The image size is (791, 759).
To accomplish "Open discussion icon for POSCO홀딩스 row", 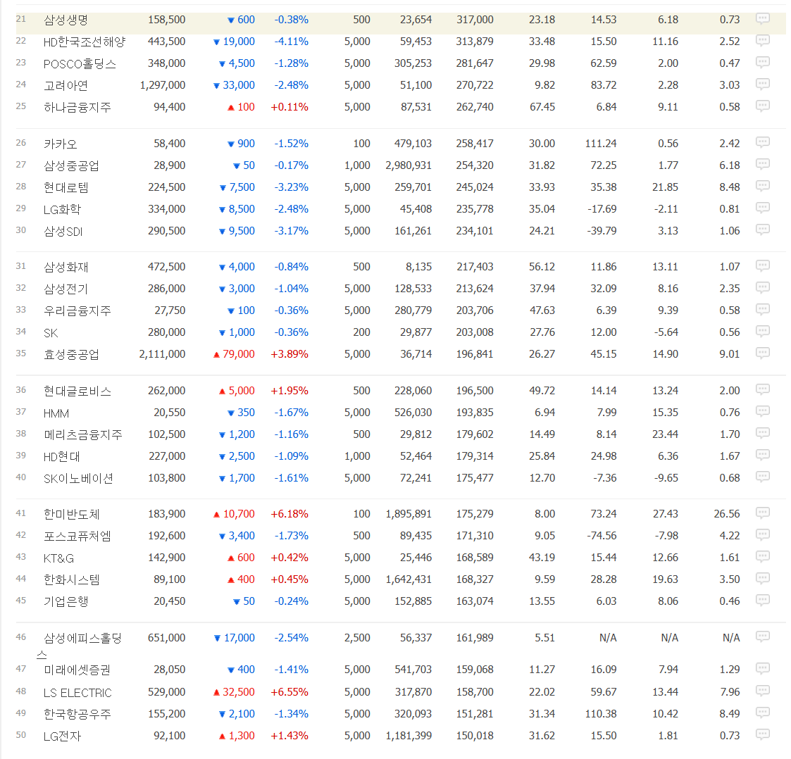I will pos(762,62).
